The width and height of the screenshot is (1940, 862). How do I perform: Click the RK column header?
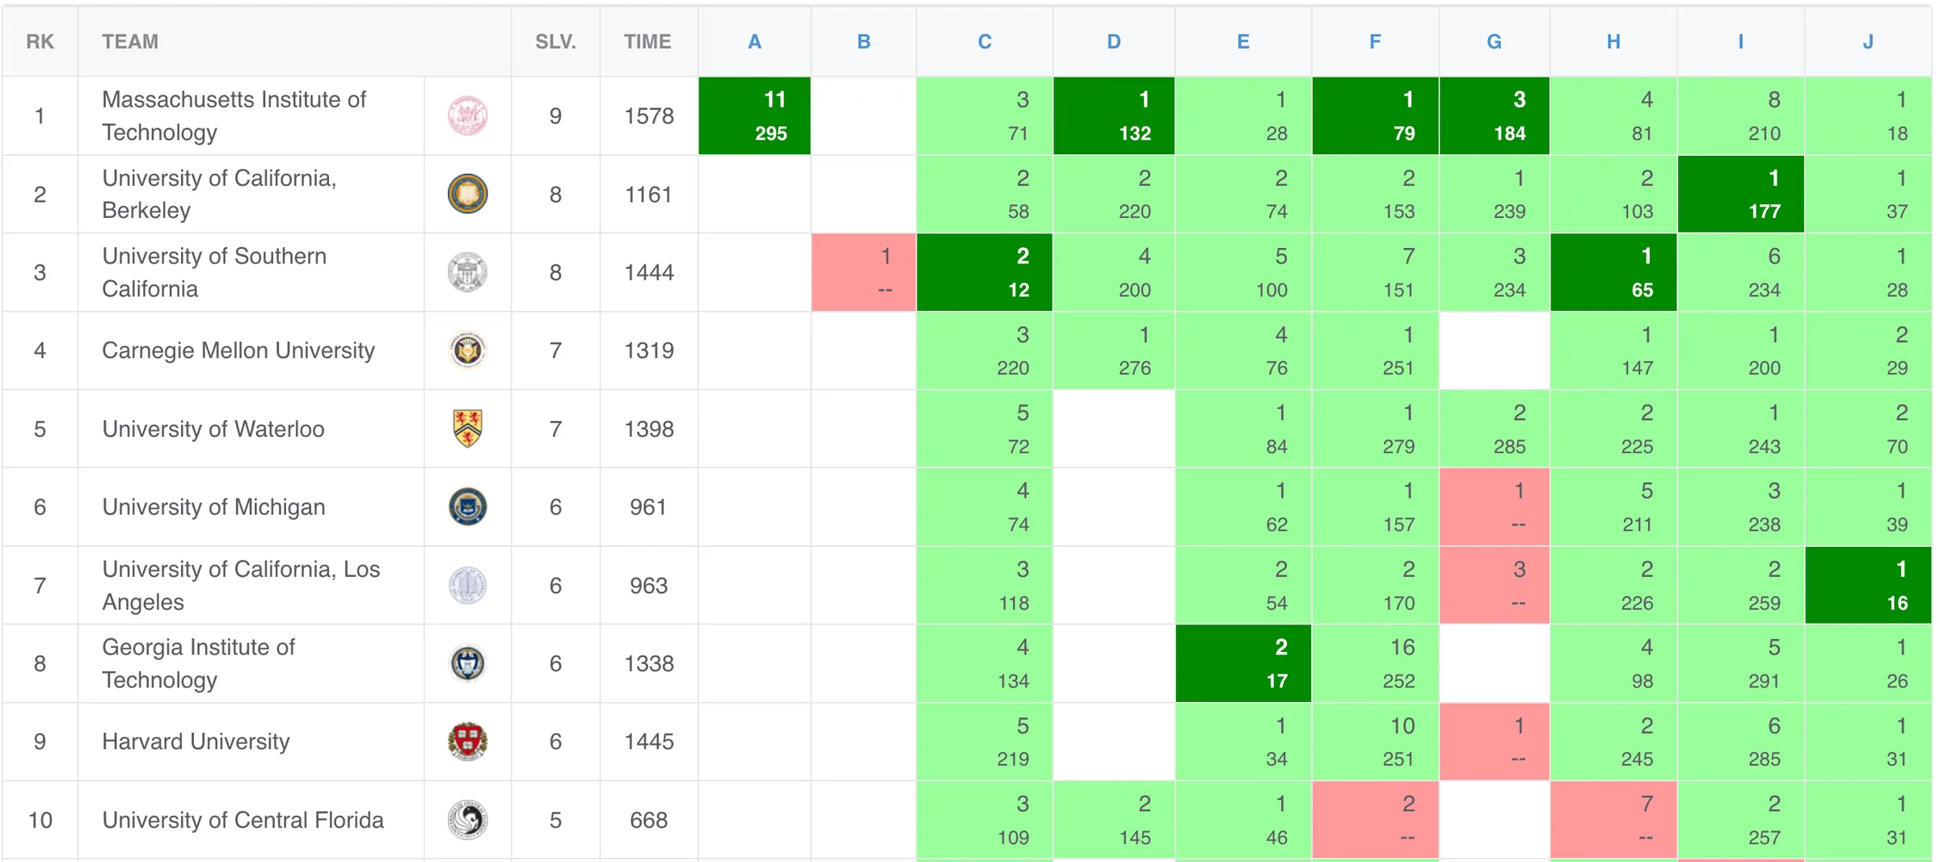40,42
